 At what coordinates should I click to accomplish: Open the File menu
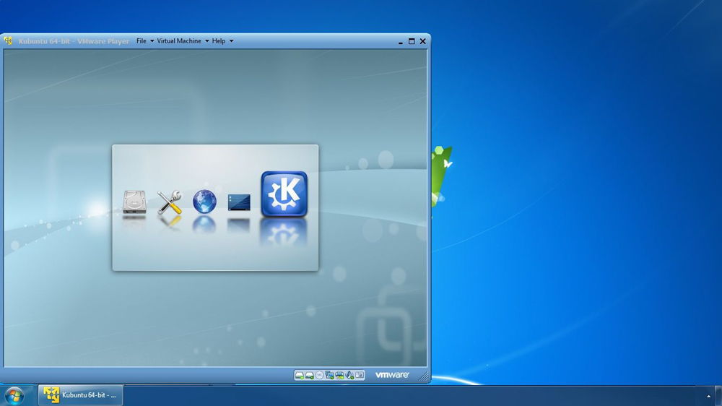coord(142,41)
